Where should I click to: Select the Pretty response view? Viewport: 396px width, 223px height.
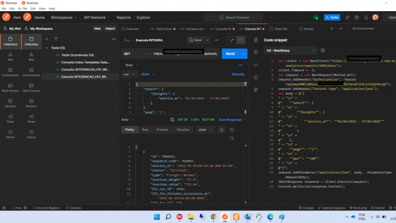(129, 129)
